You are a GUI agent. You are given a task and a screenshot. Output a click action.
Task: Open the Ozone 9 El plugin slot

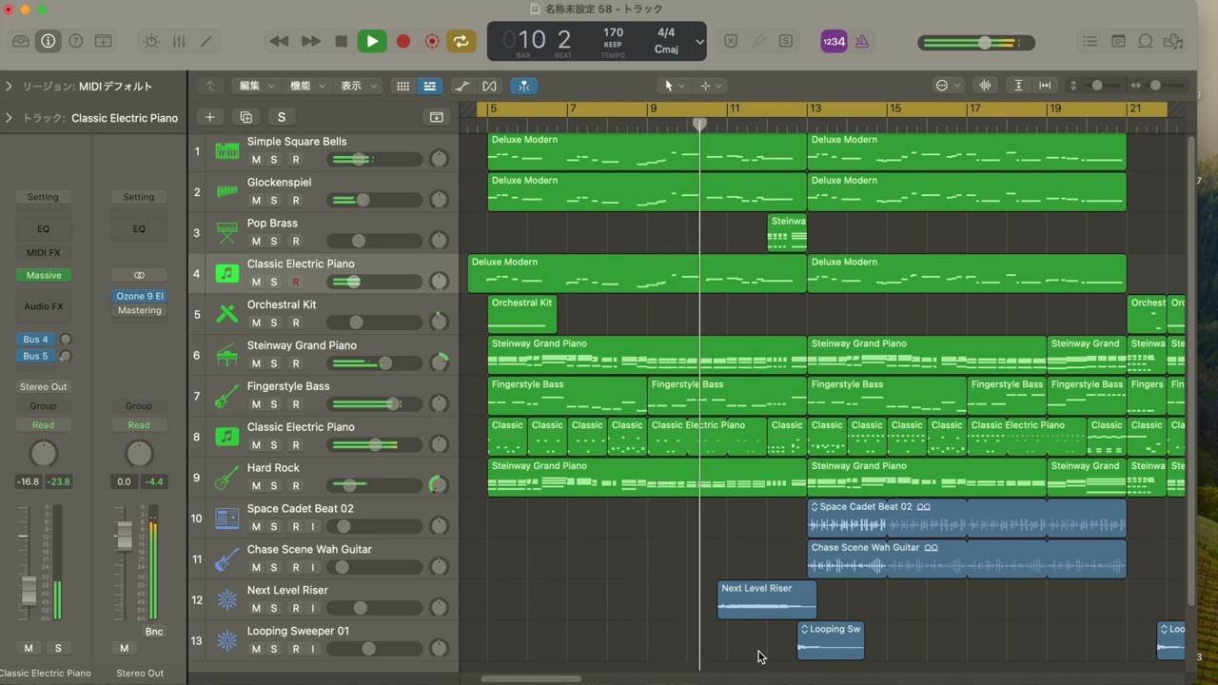[139, 296]
